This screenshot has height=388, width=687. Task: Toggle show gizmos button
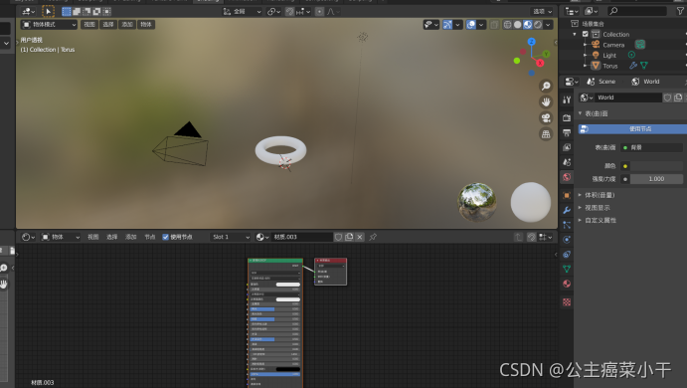pos(447,25)
